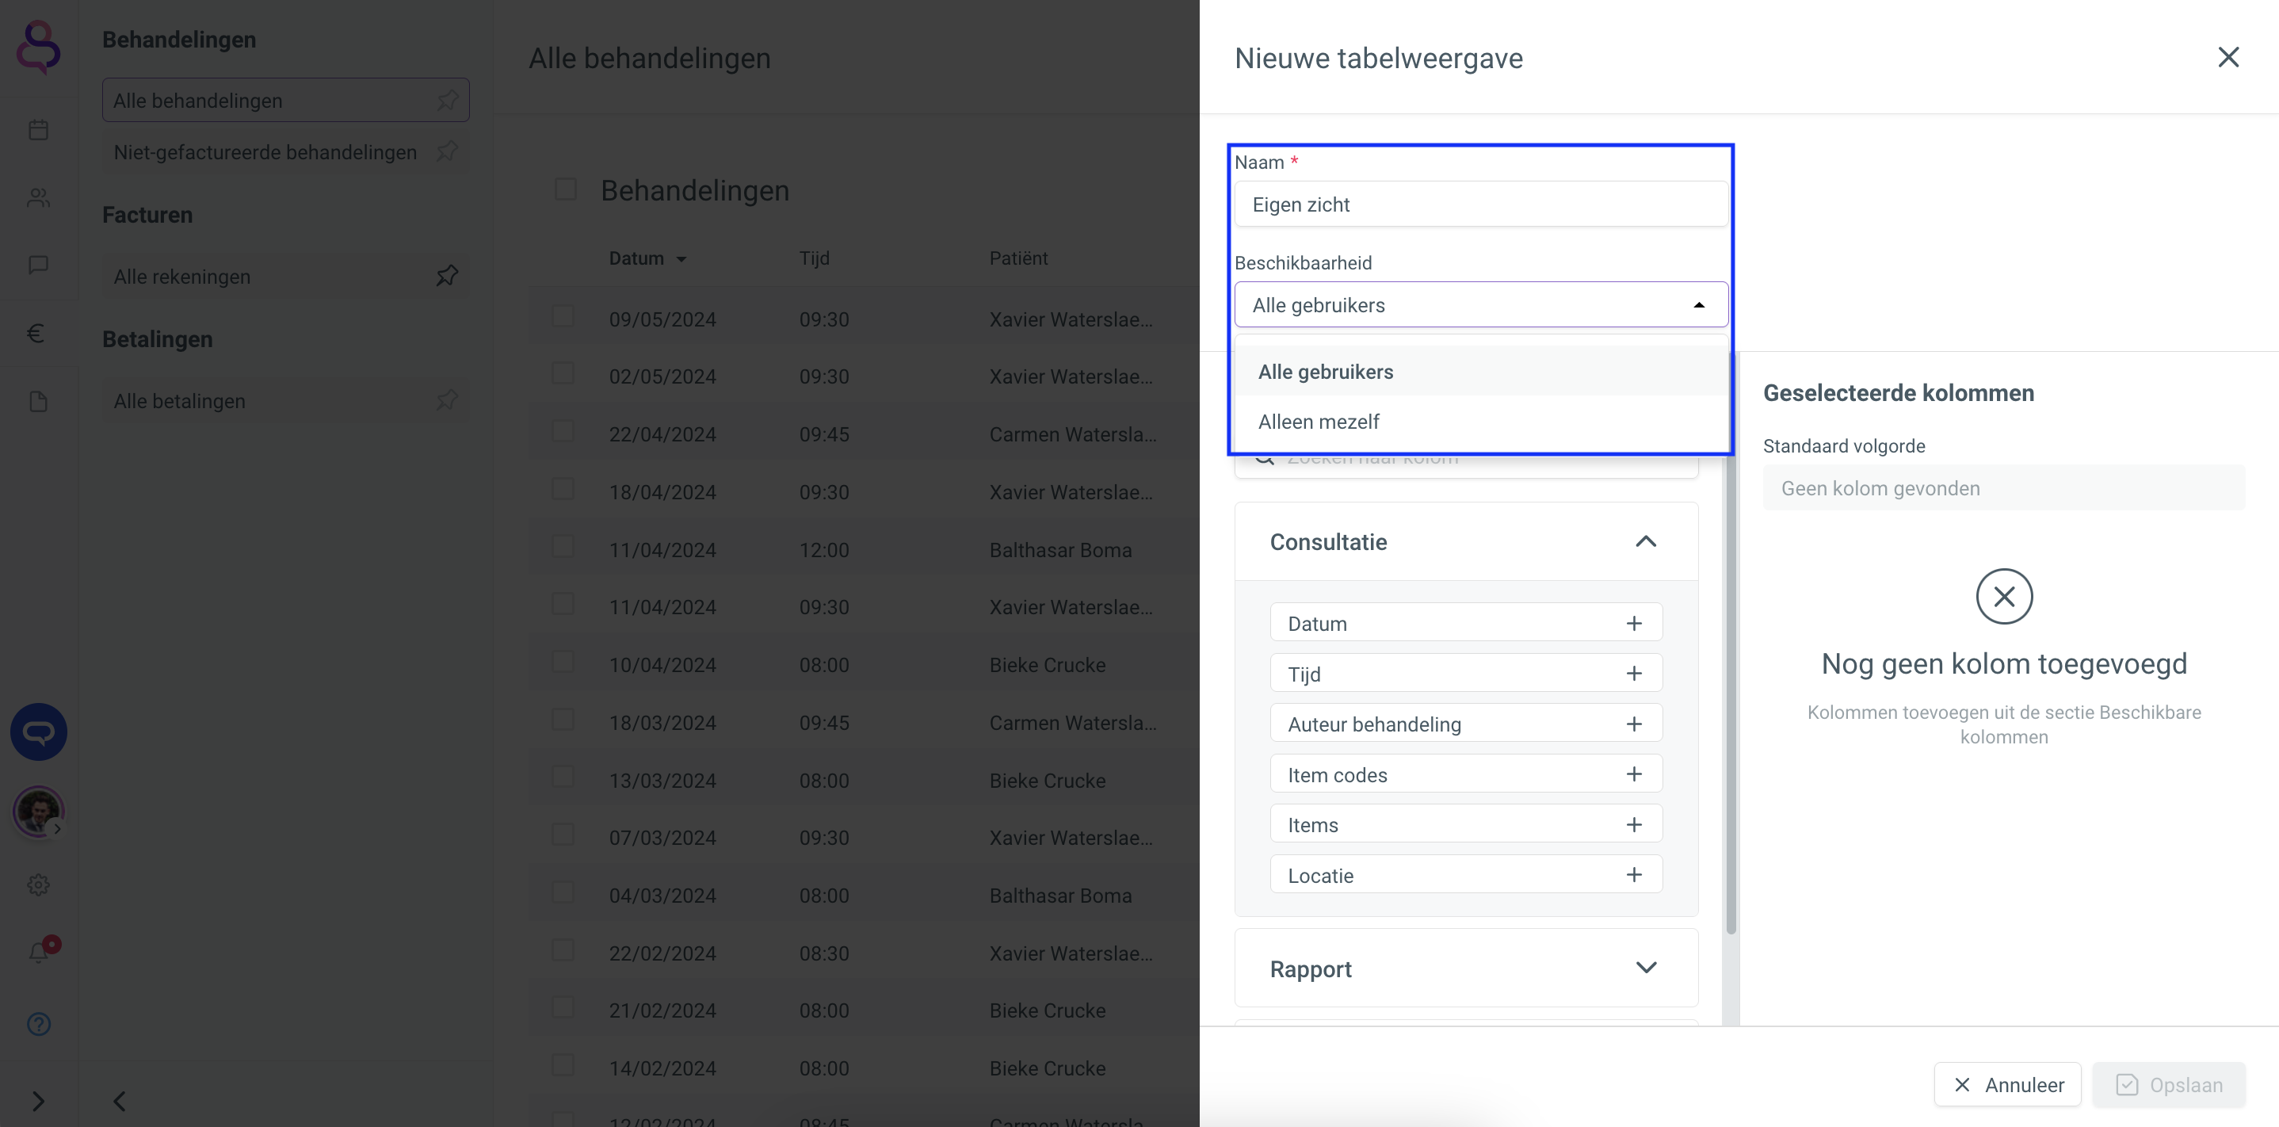
Task: Click patient Bieke Crucke on 10/04/2024
Action: click(1047, 665)
